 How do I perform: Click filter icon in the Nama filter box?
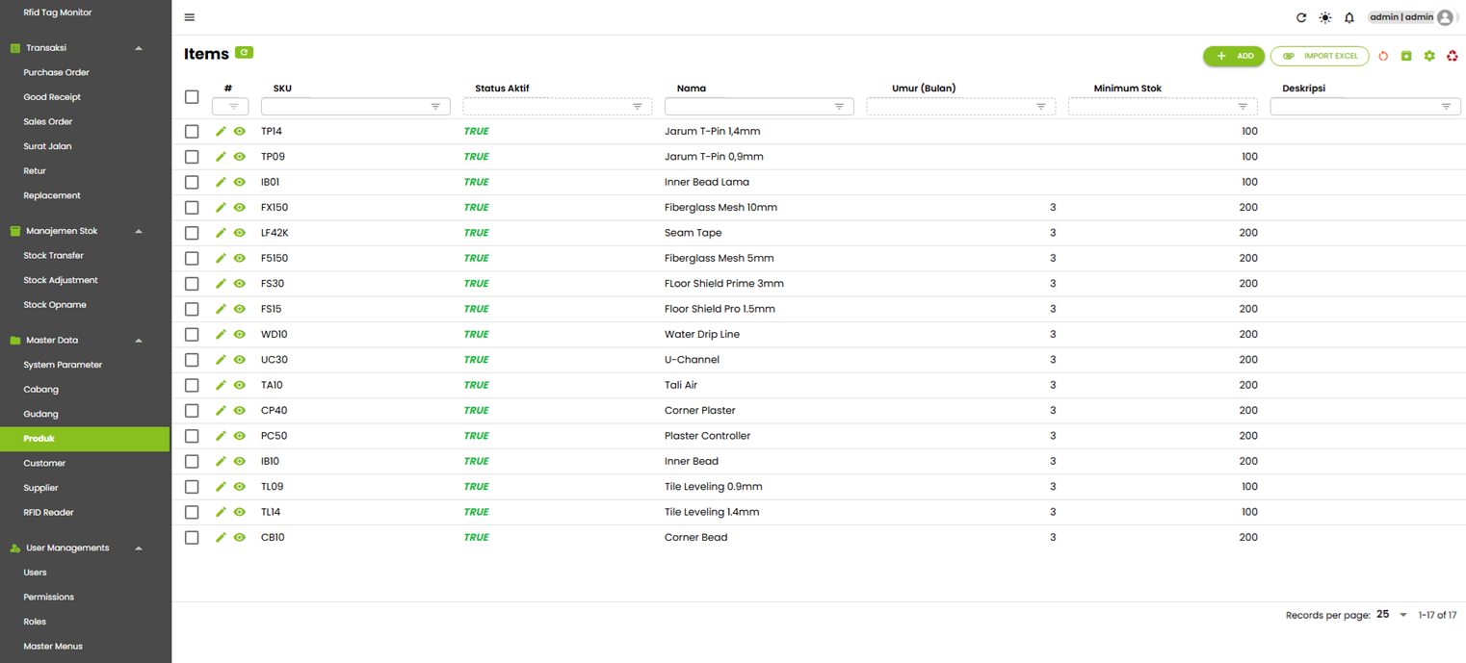click(x=839, y=107)
